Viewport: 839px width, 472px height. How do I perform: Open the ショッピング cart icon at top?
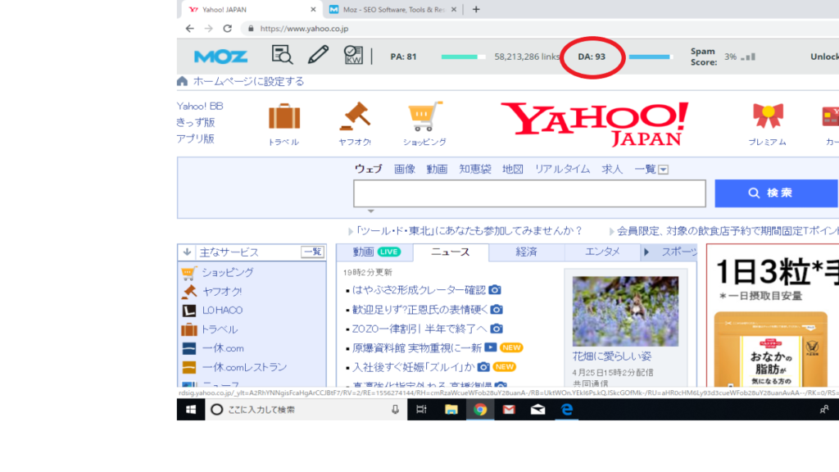[x=425, y=116]
